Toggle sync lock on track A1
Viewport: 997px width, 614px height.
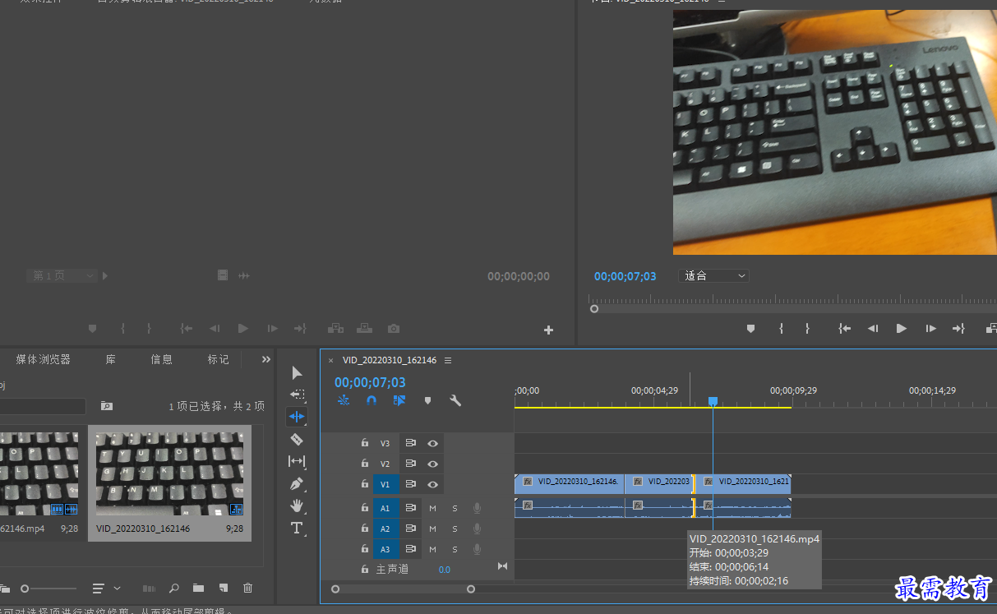click(x=410, y=508)
